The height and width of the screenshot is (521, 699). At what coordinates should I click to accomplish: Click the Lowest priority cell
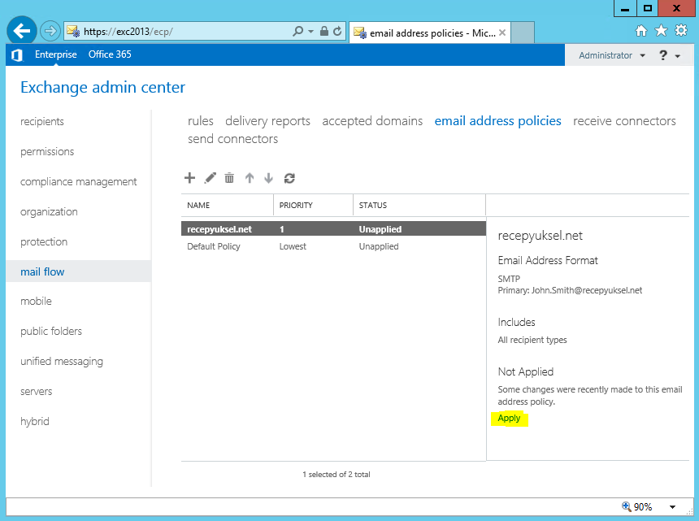point(293,246)
